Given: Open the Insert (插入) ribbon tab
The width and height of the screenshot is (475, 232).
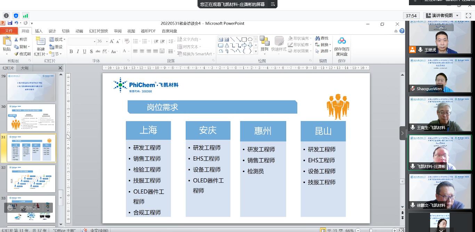Looking at the screenshot, I should 39,31.
